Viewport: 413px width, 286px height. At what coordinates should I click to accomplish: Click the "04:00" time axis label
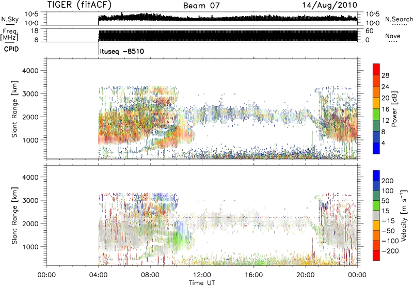tap(99, 275)
